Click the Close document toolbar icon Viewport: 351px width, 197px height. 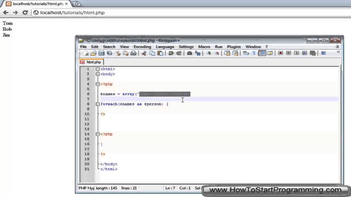pos(118,53)
